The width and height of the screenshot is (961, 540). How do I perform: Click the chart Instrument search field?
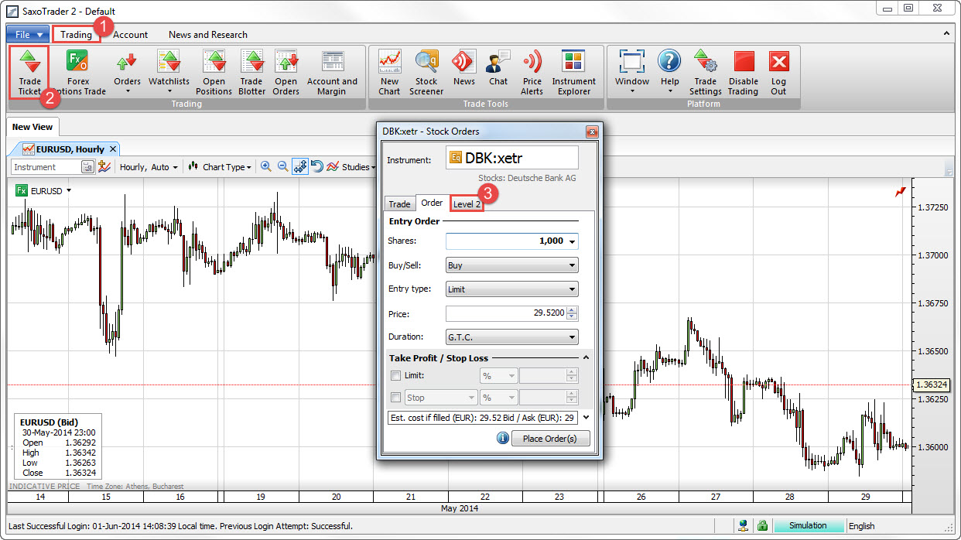tap(46, 167)
